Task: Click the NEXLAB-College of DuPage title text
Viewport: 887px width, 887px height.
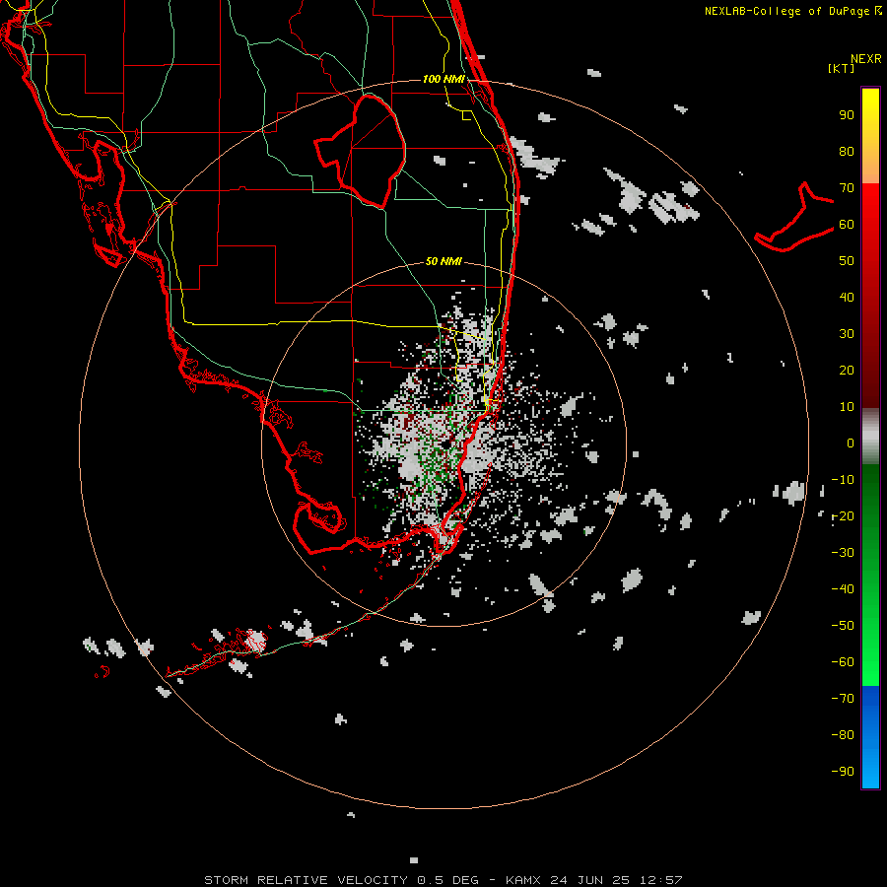Action: (x=786, y=11)
